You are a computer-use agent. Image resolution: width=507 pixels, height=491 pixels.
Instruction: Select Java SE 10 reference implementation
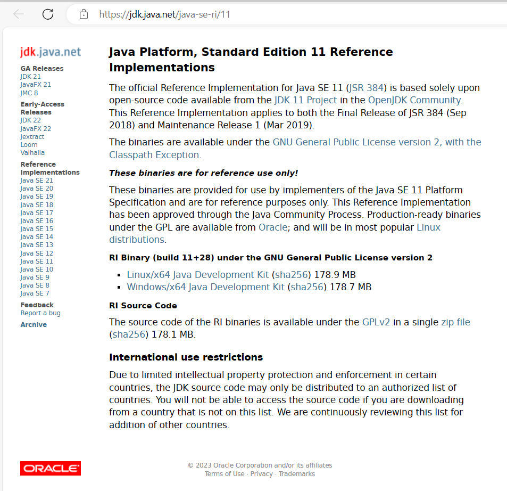pos(37,269)
